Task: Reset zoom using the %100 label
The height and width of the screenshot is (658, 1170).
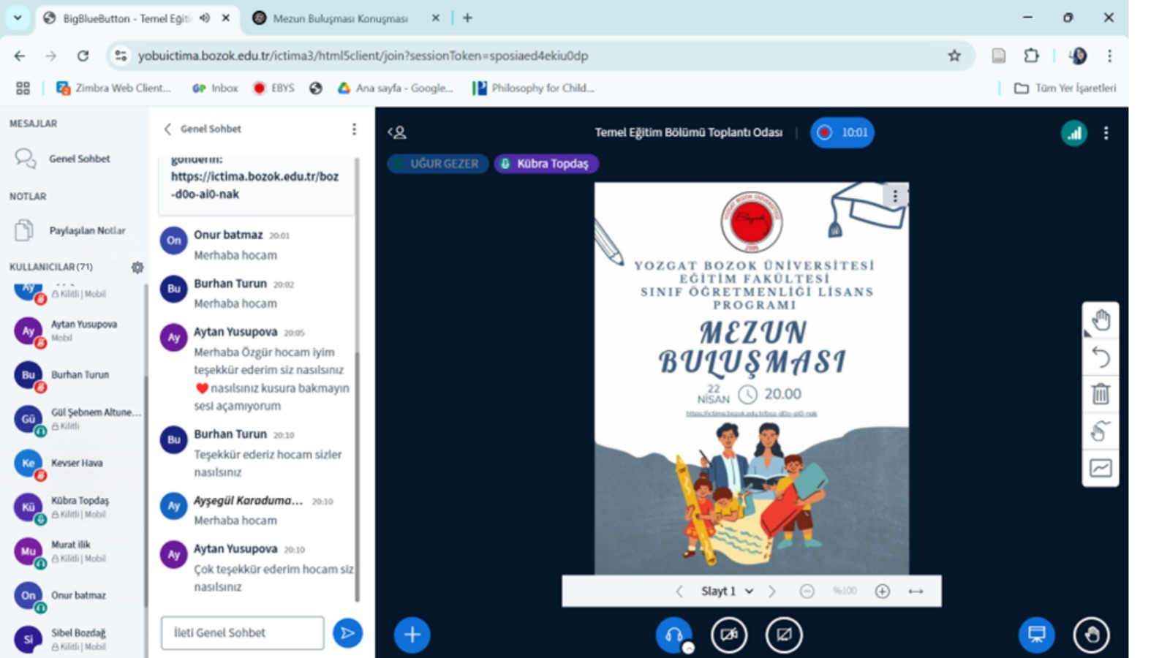Action: 845,591
